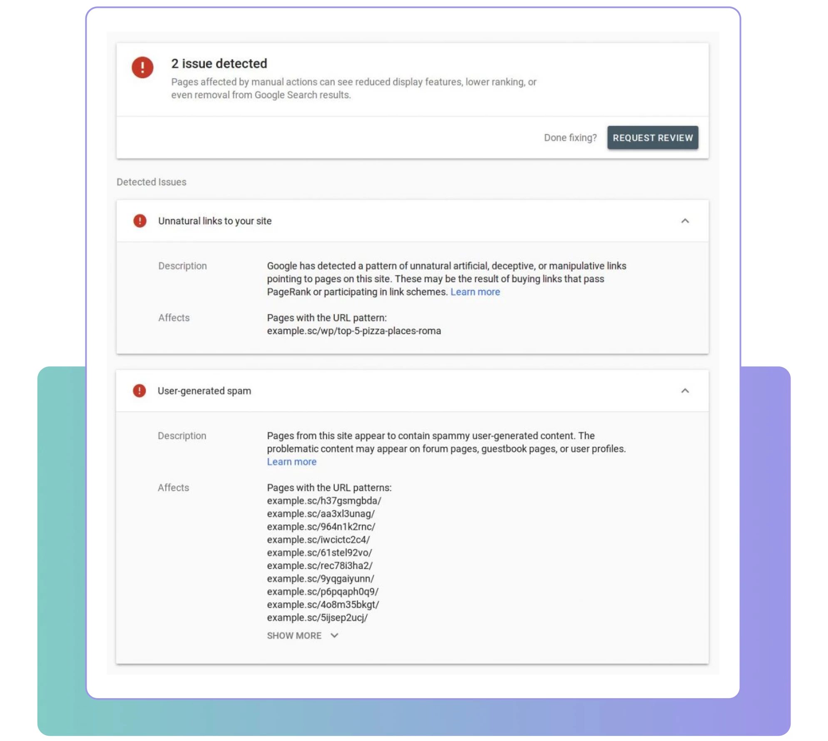Screen dimensions: 828x741
Task: Select URL example.sc/iwcictc2c4/
Action: [318, 539]
